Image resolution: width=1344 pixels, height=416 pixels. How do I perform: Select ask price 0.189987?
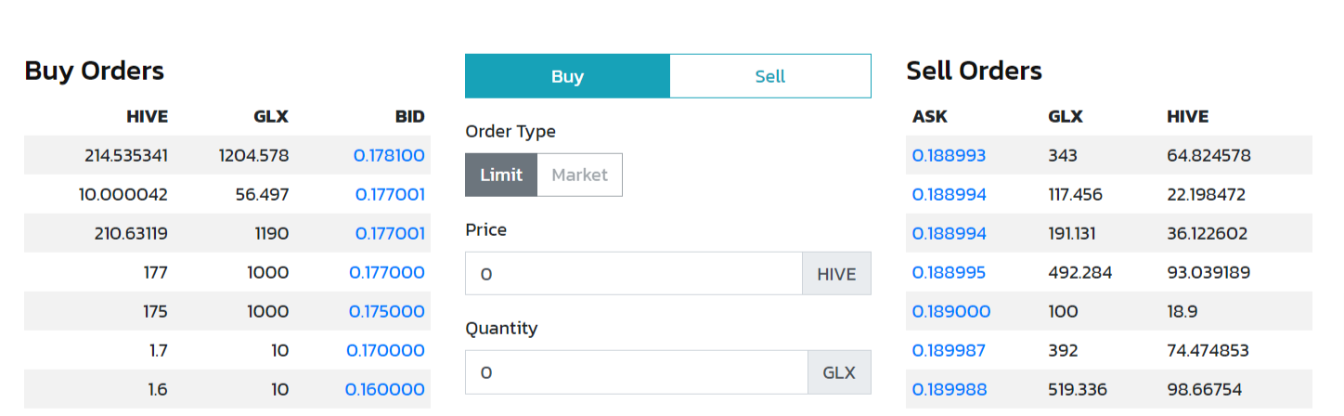(x=949, y=350)
